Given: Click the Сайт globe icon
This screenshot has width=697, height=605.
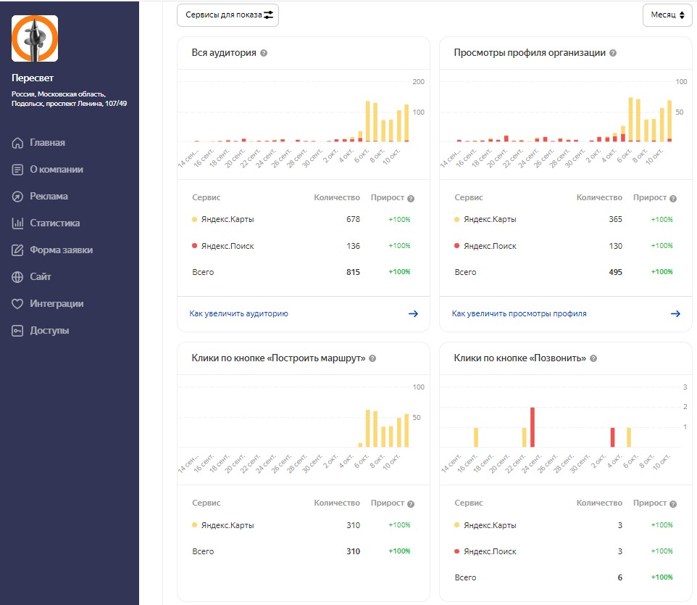Looking at the screenshot, I should (18, 277).
